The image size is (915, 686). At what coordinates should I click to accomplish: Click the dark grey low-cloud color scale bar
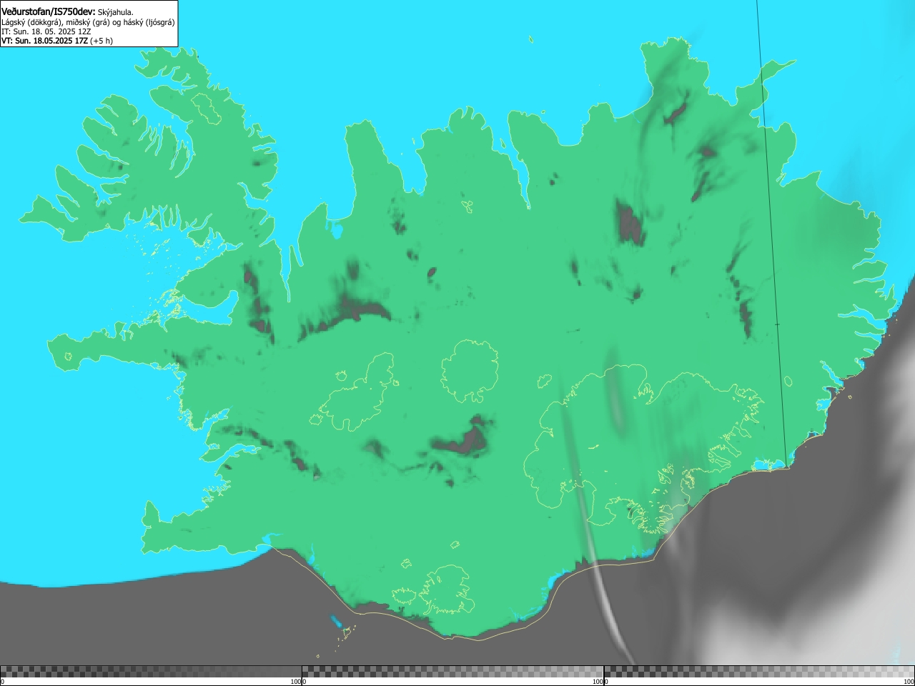coord(151,672)
